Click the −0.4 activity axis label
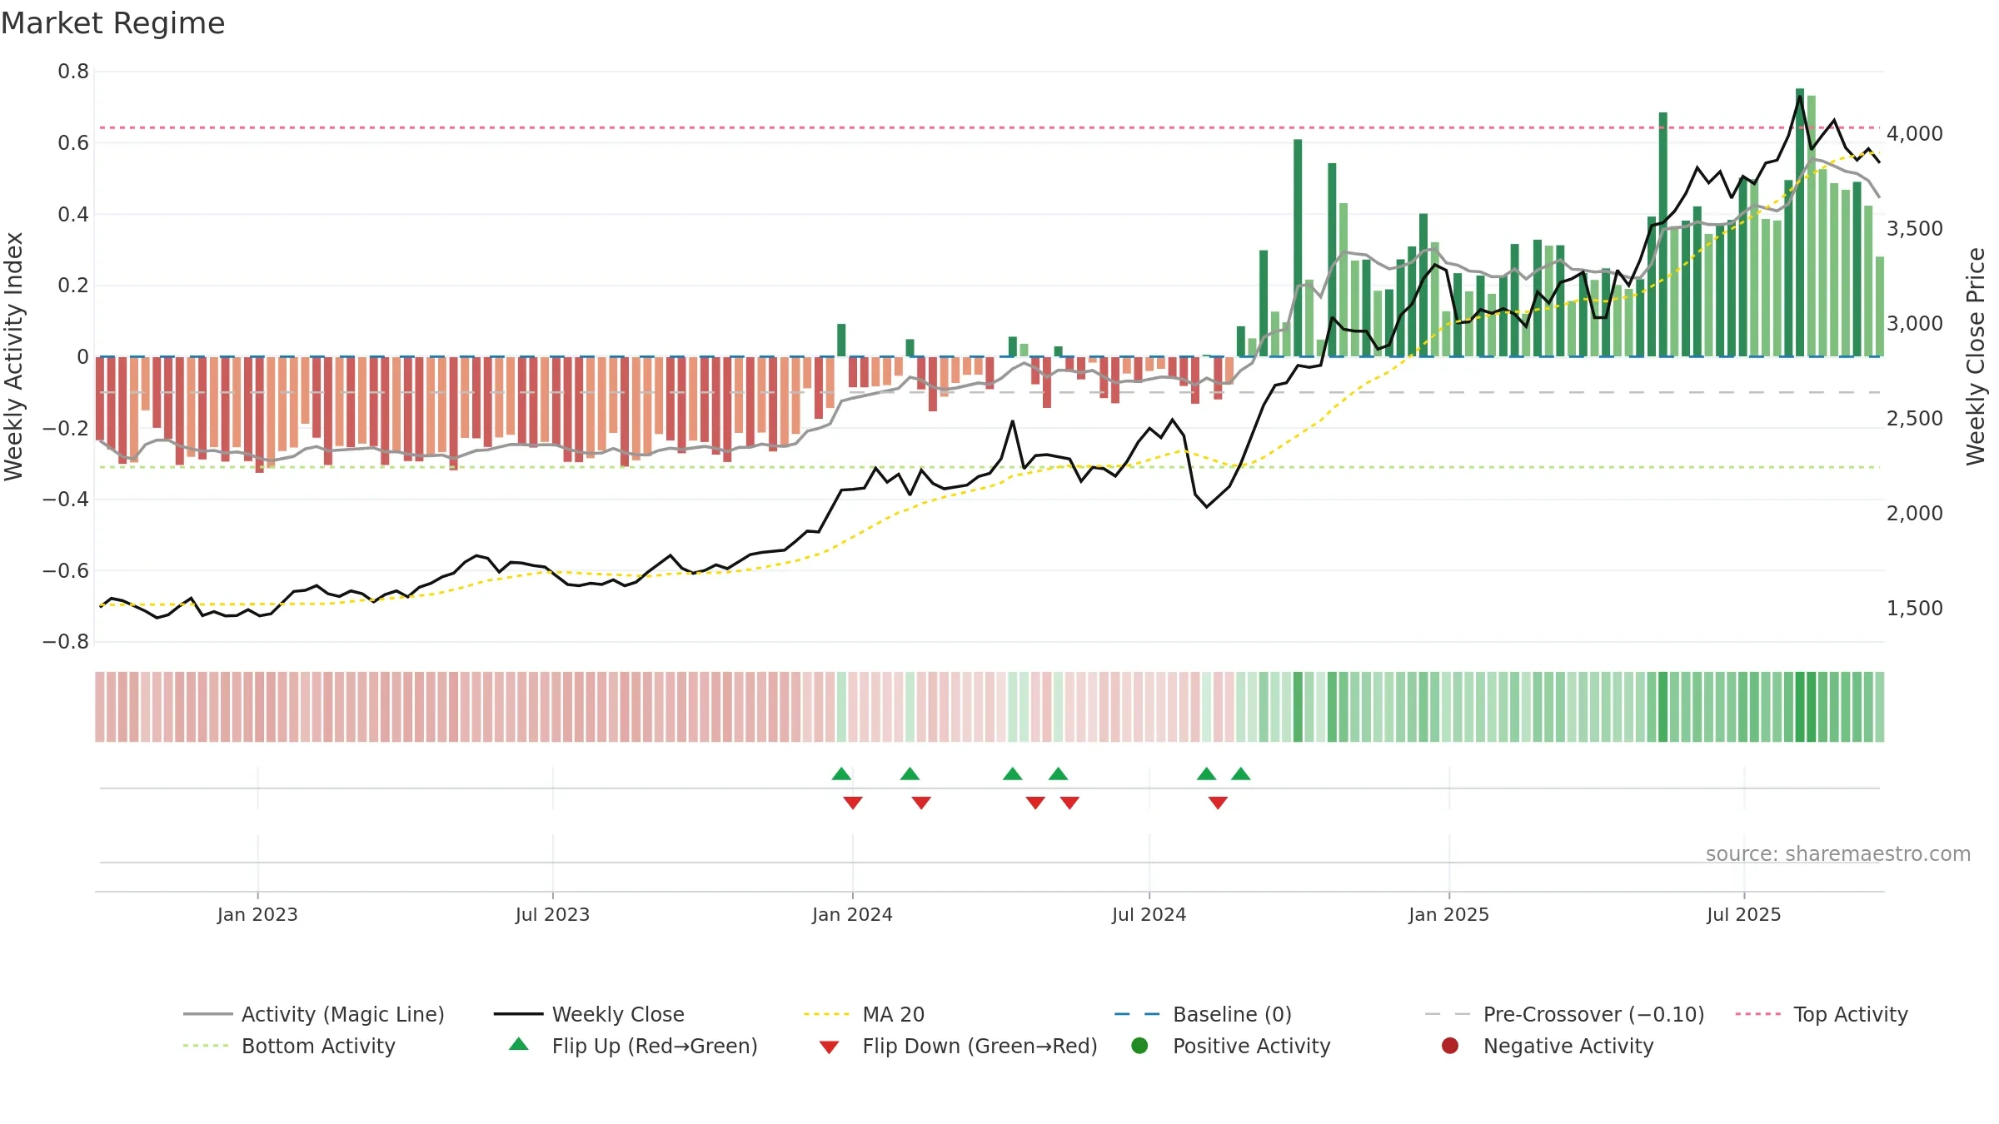The image size is (1999, 1124). point(66,500)
